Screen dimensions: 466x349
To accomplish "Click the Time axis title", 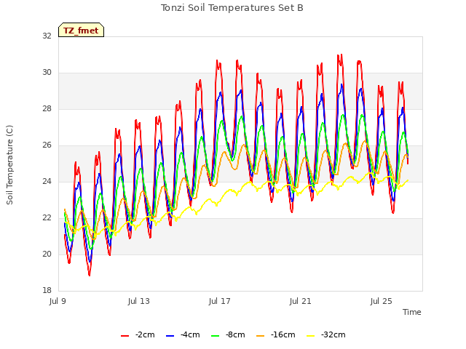I will point(412,312).
